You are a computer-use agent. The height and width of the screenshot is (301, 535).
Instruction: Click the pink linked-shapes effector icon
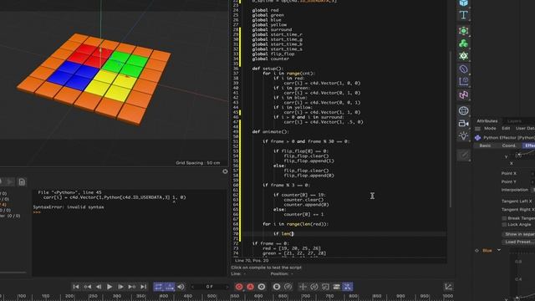463,94
